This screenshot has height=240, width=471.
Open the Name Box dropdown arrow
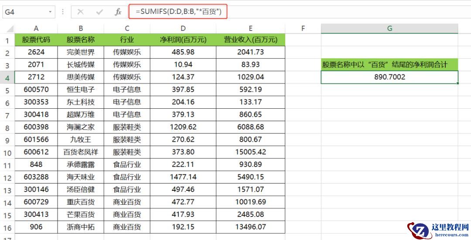tap(50, 12)
